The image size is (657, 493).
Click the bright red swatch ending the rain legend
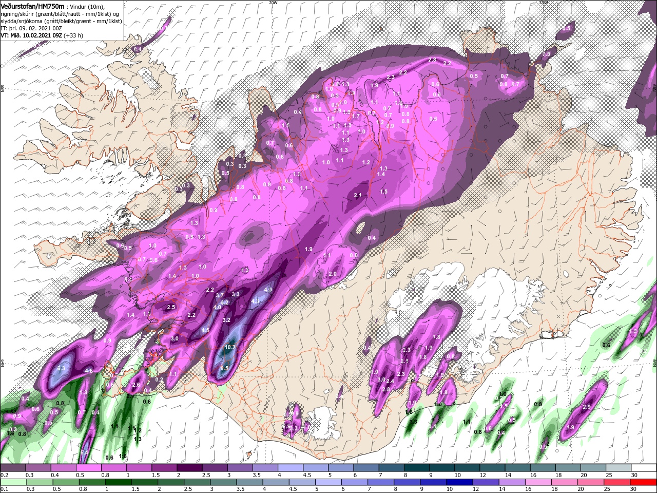pyautogui.click(x=643, y=482)
